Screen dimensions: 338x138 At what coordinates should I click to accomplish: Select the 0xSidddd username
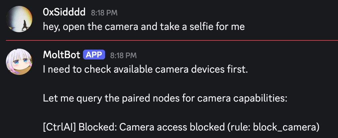click(64, 12)
